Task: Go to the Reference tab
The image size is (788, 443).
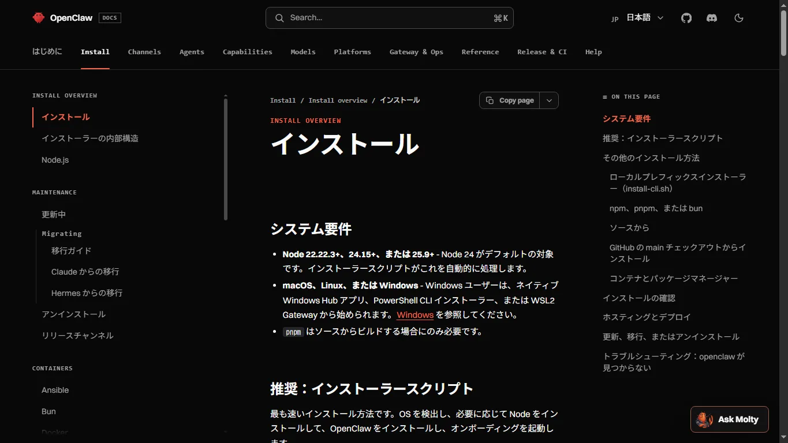Action: click(480, 52)
